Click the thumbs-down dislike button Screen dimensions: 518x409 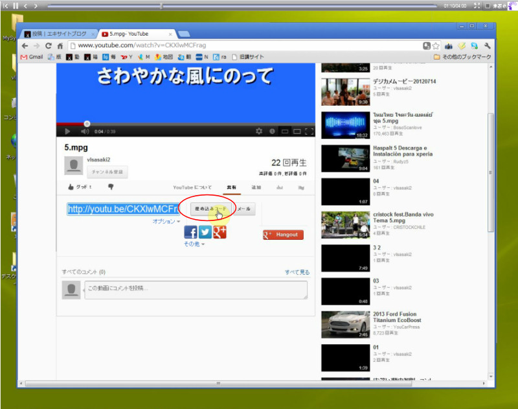click(x=111, y=187)
